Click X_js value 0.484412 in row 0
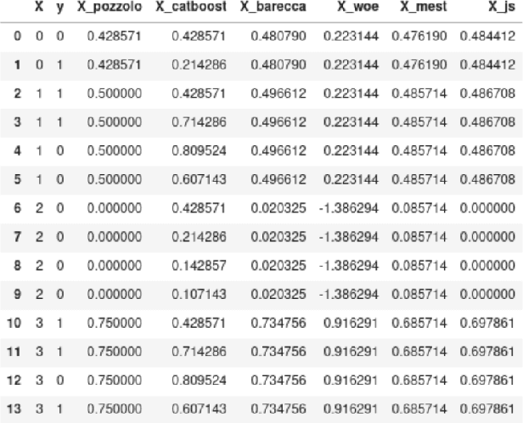This screenshot has width=523, height=423. pyautogui.click(x=487, y=36)
